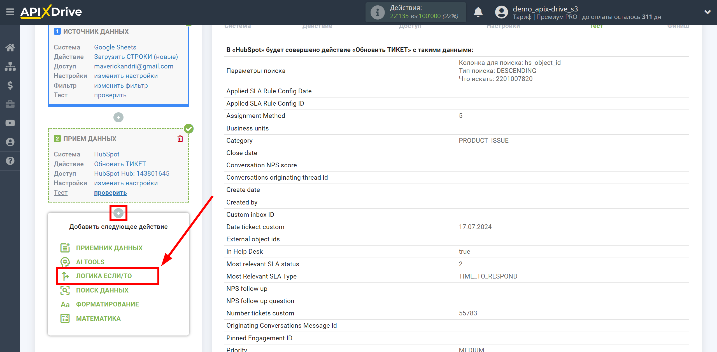Click the ПОИСК ДАННЫХ search icon
The width and height of the screenshot is (717, 352).
point(65,290)
